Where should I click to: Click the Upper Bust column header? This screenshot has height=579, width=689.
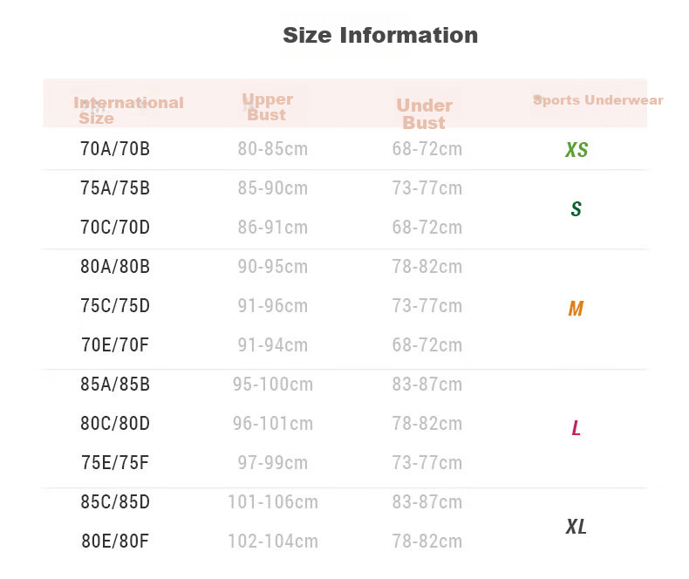tap(268, 106)
